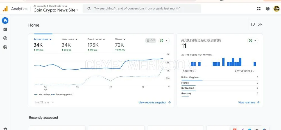The width and height of the screenshot is (281, 130).
Task: Open View realtime link
Action: (x=249, y=103)
